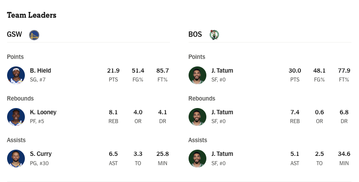The image size is (359, 182).
Task: Open J. Tatum name link under Points
Action: tap(222, 70)
